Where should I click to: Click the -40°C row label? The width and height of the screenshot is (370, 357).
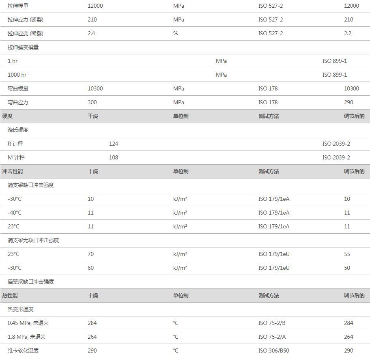coord(15,213)
